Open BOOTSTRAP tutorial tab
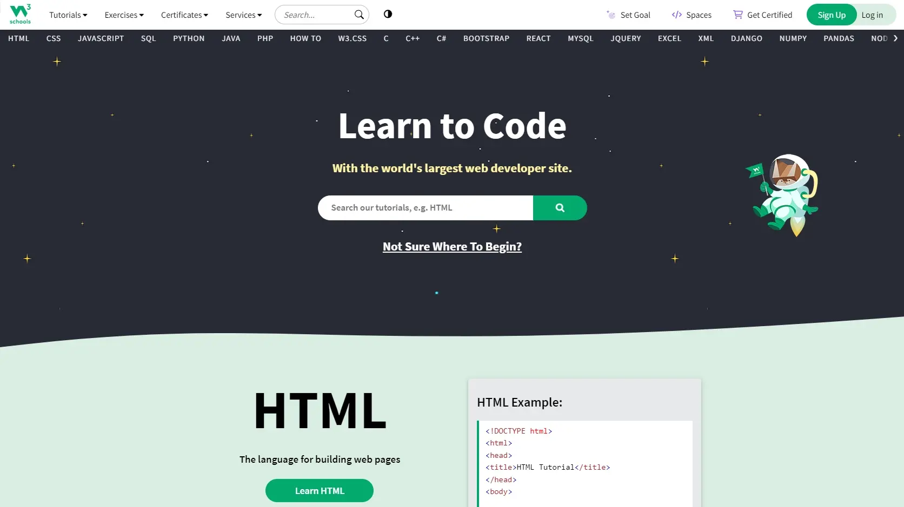This screenshot has height=507, width=904. pyautogui.click(x=486, y=38)
